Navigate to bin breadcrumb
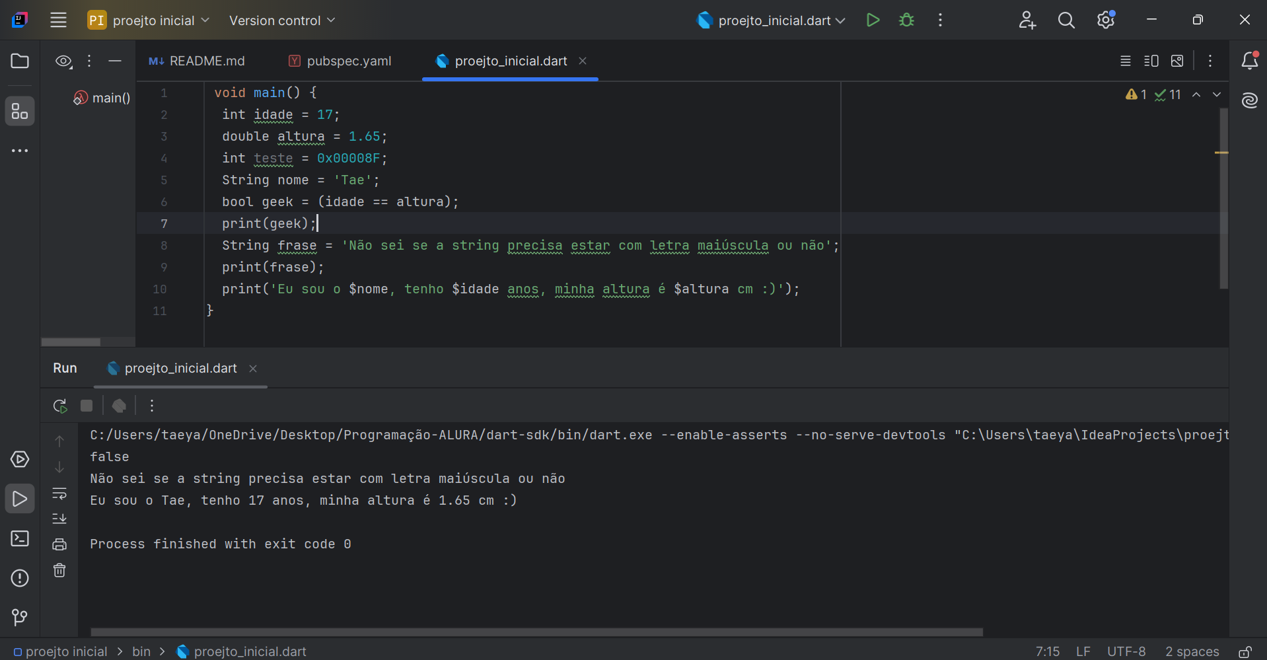The width and height of the screenshot is (1267, 660). click(x=141, y=651)
